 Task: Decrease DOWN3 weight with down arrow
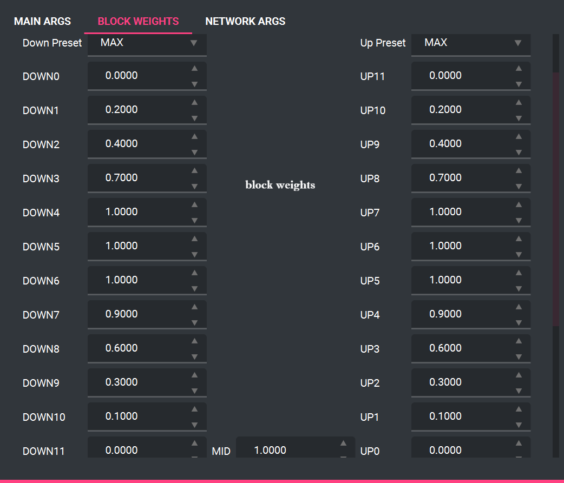(194, 187)
